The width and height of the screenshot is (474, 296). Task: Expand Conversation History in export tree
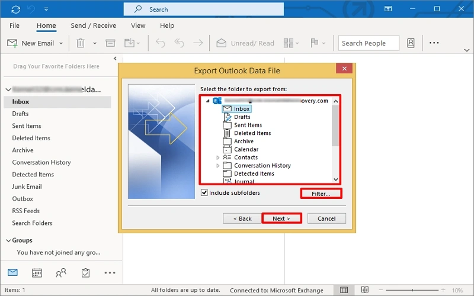click(217, 166)
